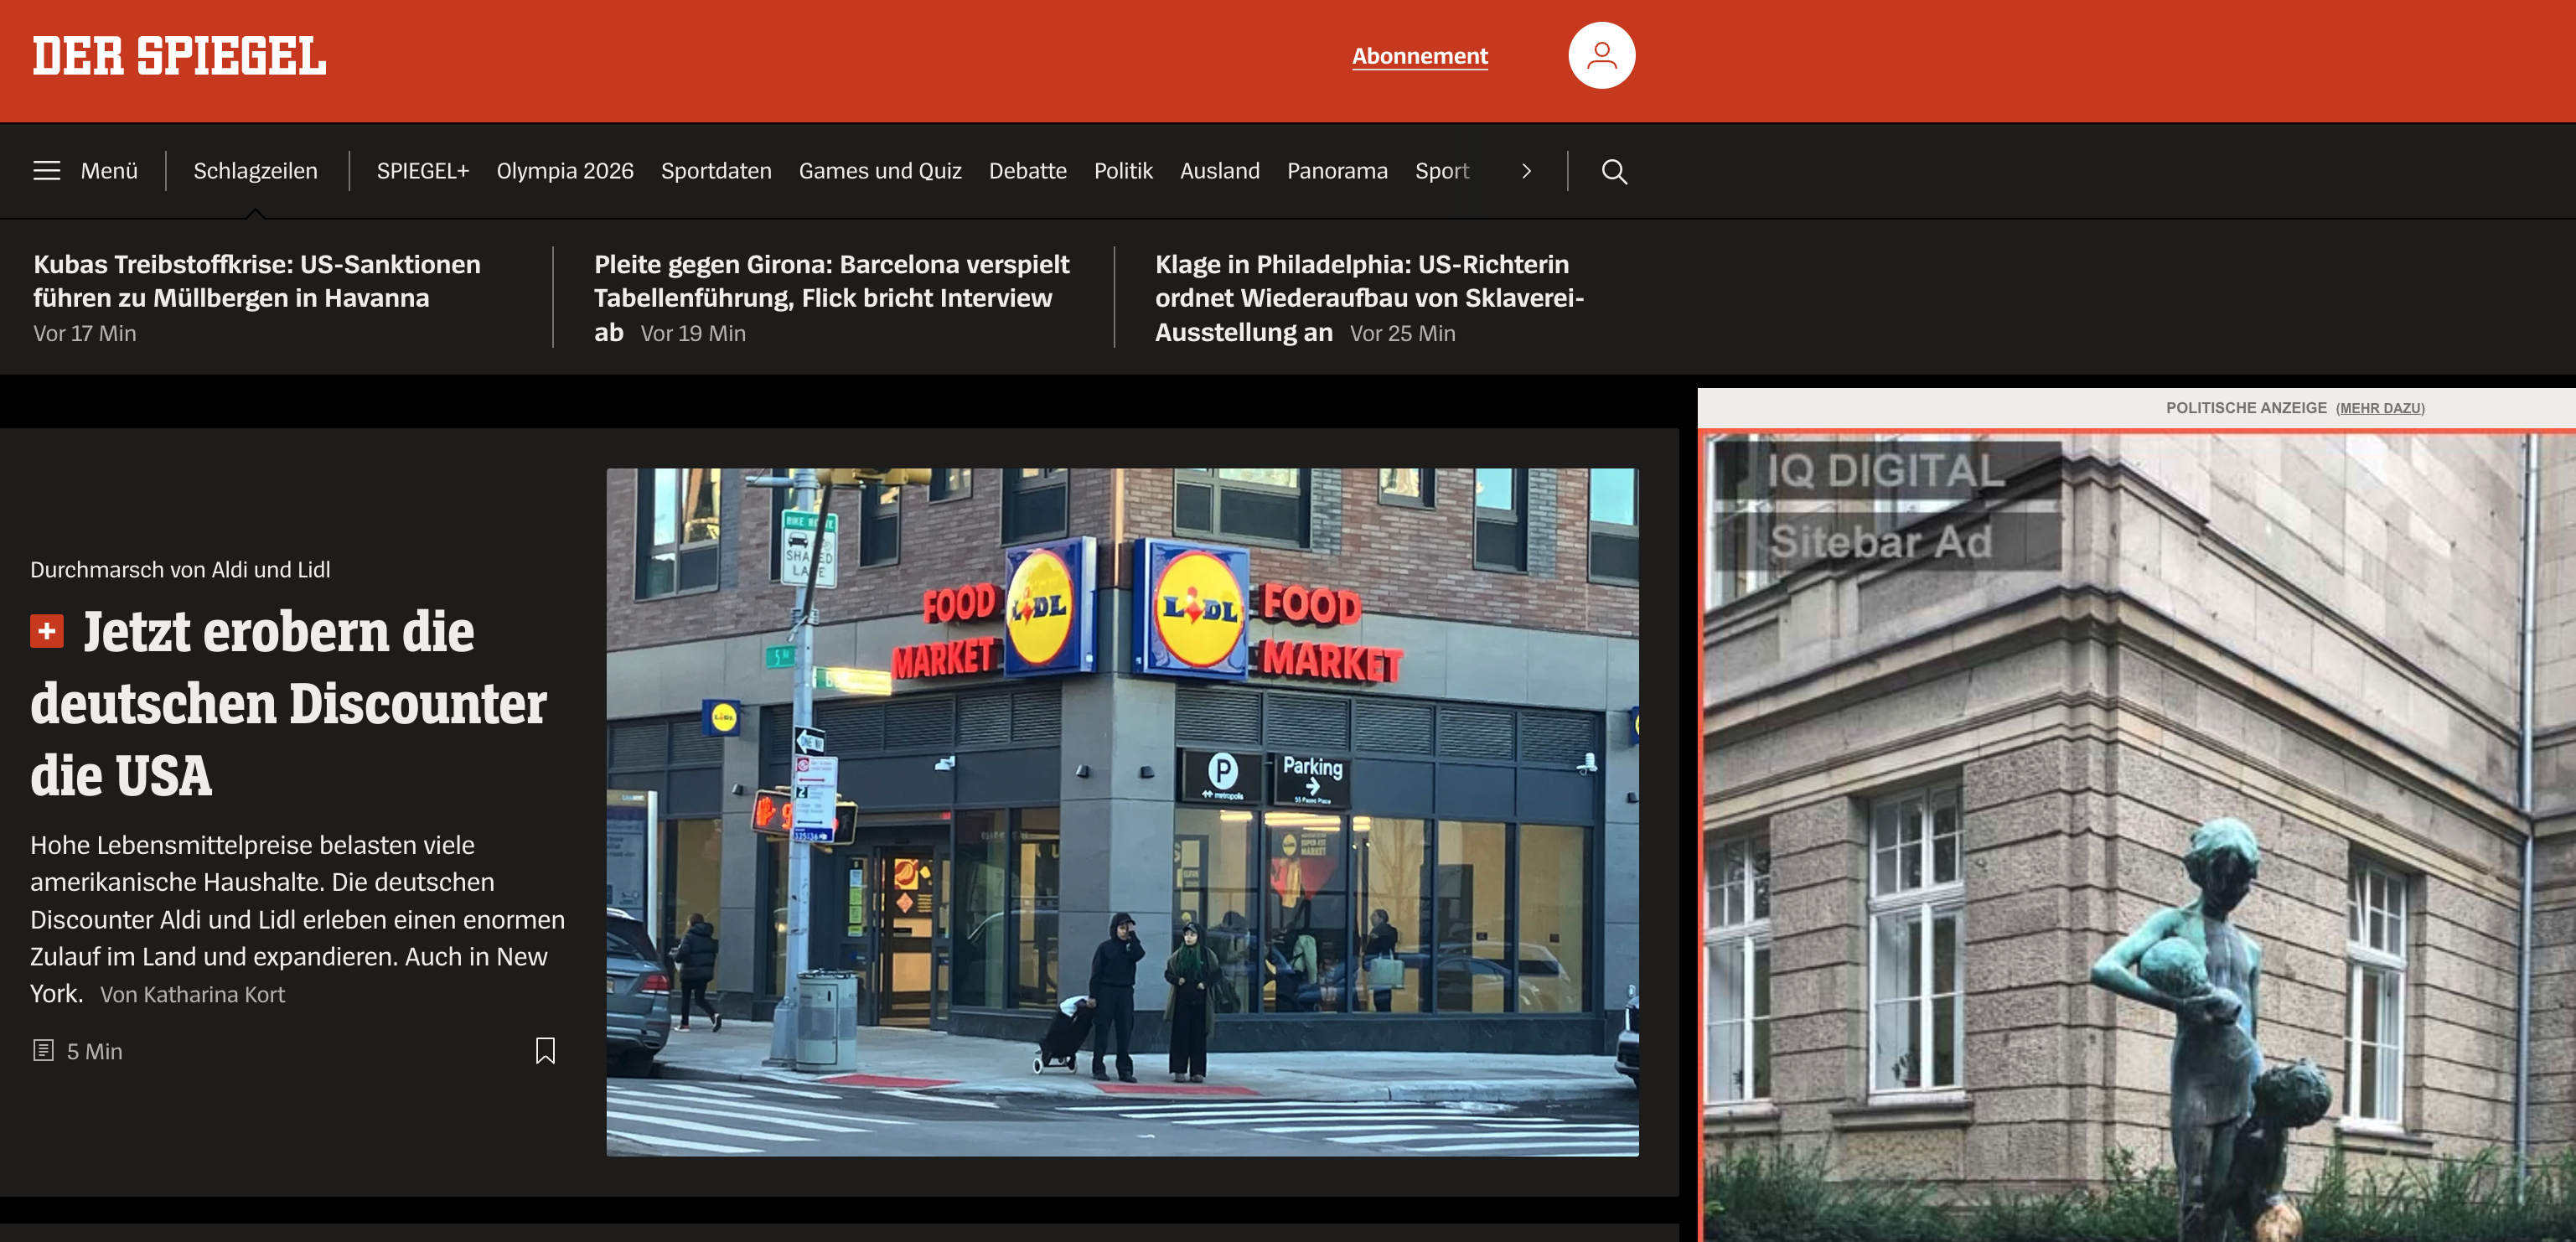Go to the Olympia 2026 section

[564, 171]
